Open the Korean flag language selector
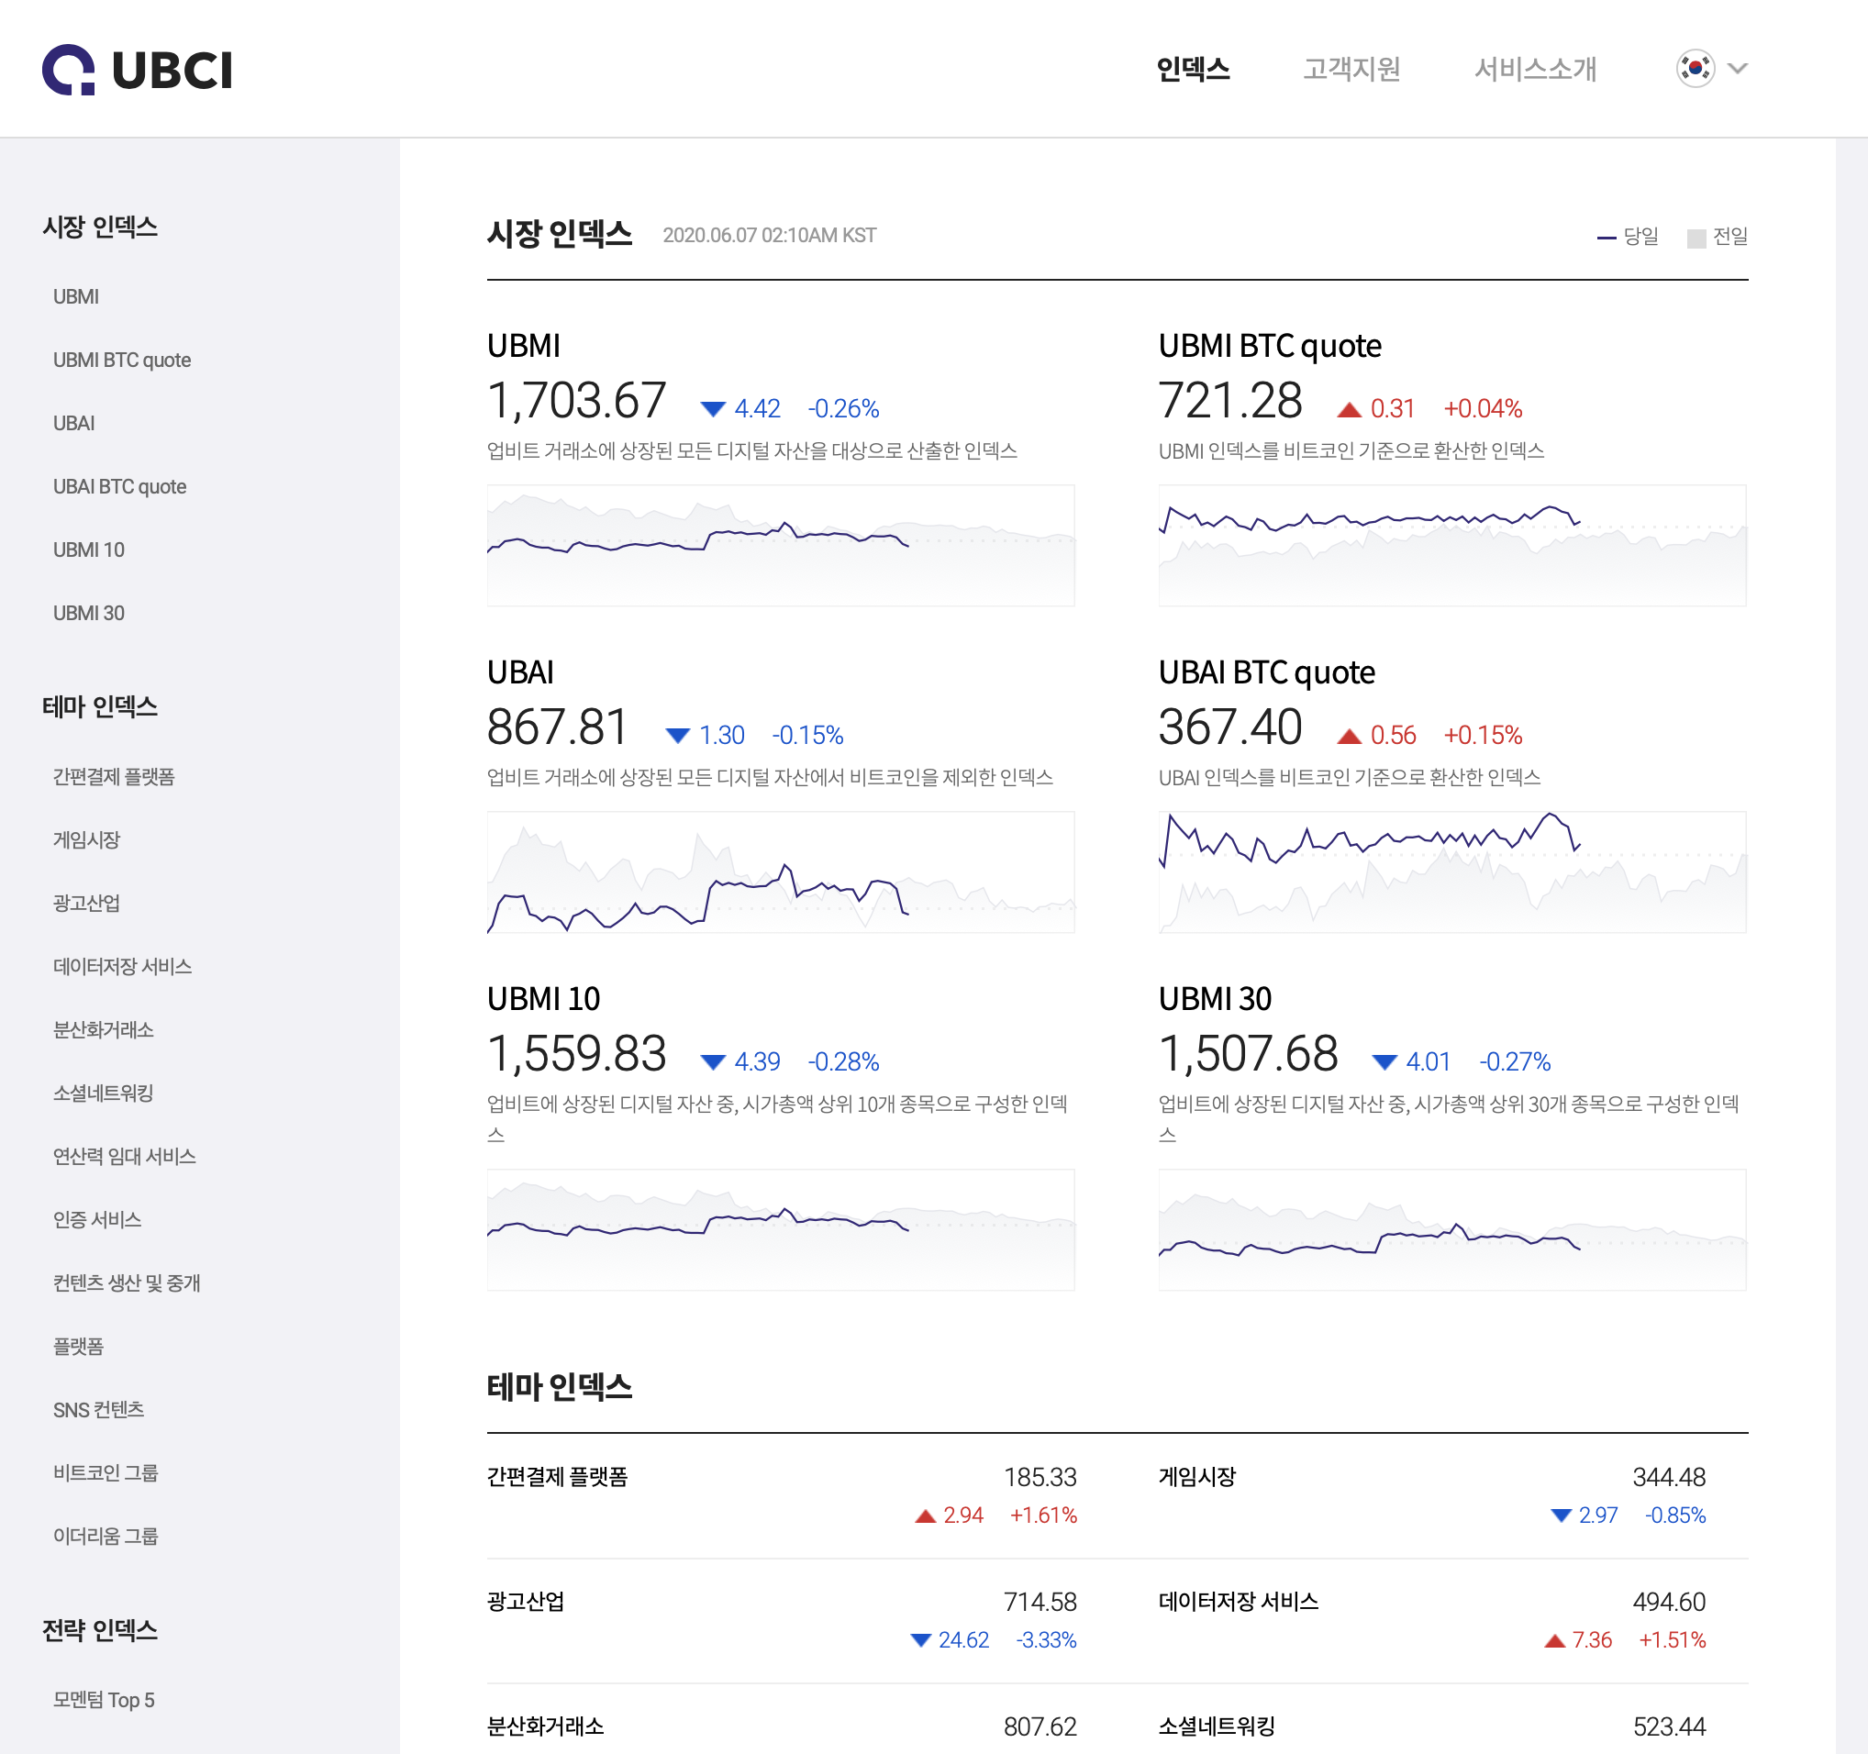This screenshot has height=1754, width=1868. (1696, 69)
